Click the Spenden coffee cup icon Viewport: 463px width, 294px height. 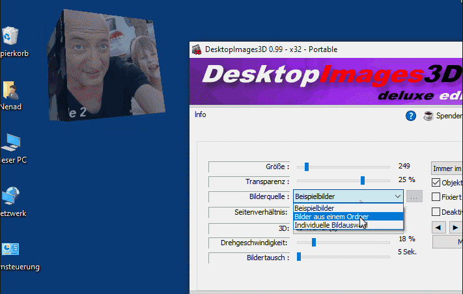428,116
